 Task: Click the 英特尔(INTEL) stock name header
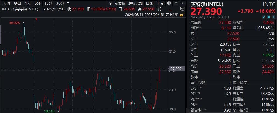[x=207, y=4]
